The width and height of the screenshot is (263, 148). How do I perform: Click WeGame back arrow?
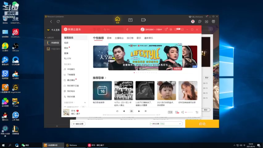click(x=51, y=21)
